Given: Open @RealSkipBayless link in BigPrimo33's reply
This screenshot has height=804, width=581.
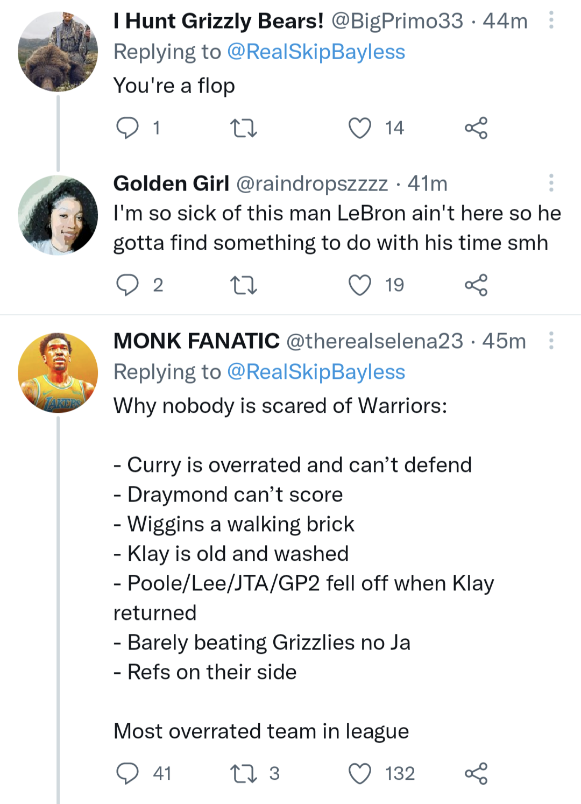Looking at the screenshot, I should (x=316, y=52).
